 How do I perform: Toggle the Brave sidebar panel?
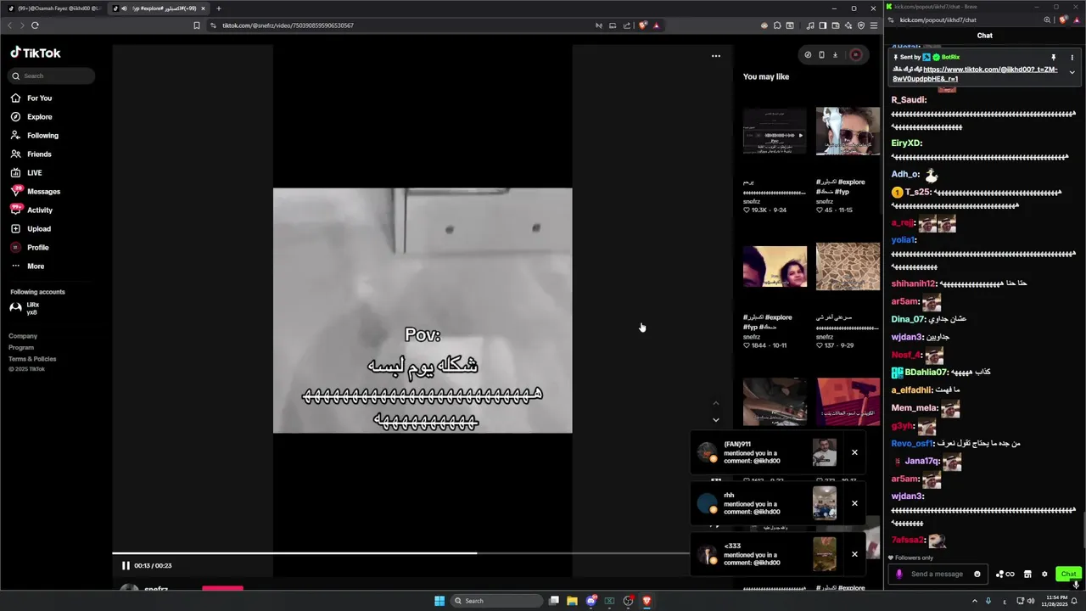tap(822, 25)
